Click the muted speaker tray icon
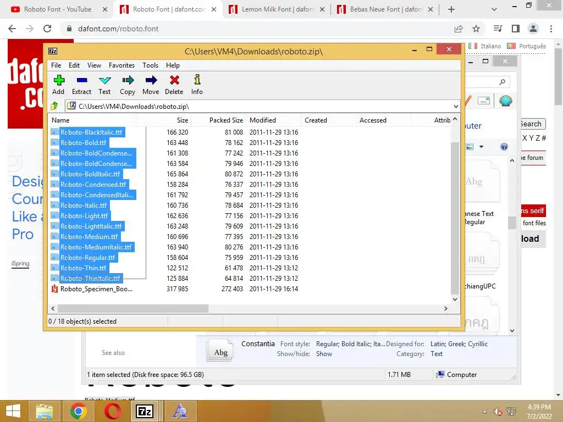The width and height of the screenshot is (563, 422). [498, 412]
